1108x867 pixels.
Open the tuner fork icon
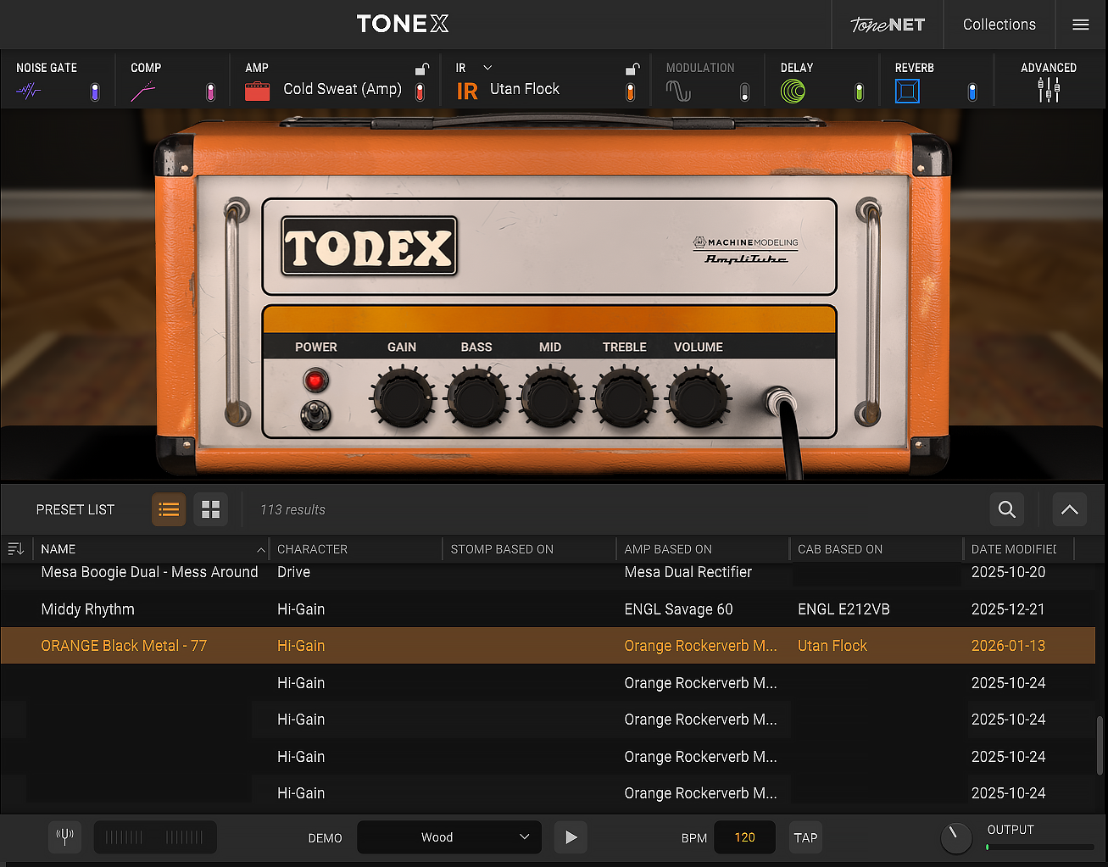[64, 837]
